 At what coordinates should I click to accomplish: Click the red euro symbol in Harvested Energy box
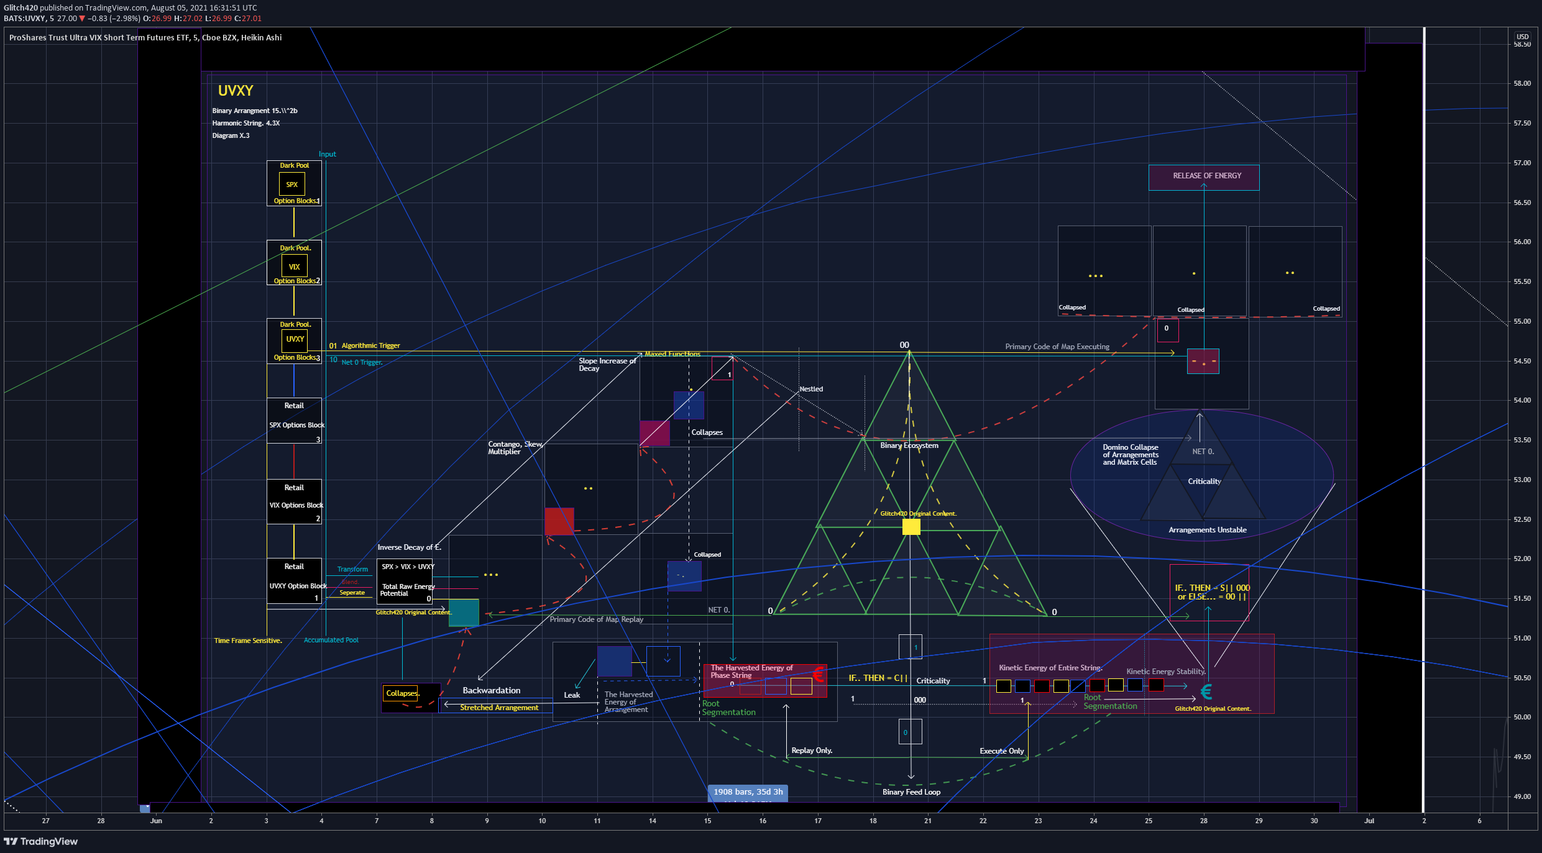tap(818, 673)
